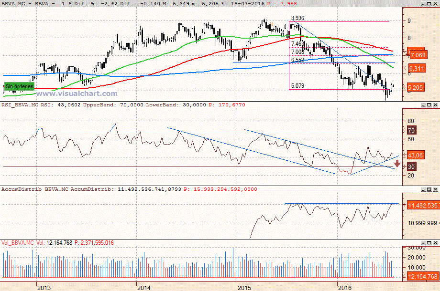The height and width of the screenshot is (291, 440).
Task: Click the red down arrow in RSI panel
Action: tap(397, 164)
